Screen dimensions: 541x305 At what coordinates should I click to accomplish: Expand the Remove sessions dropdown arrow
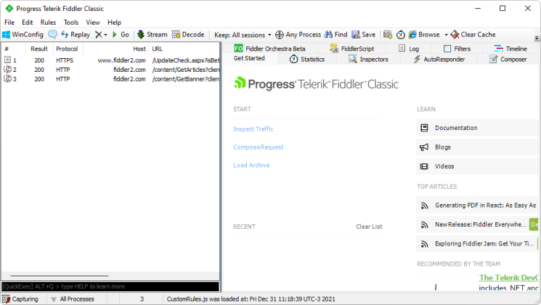pos(105,35)
